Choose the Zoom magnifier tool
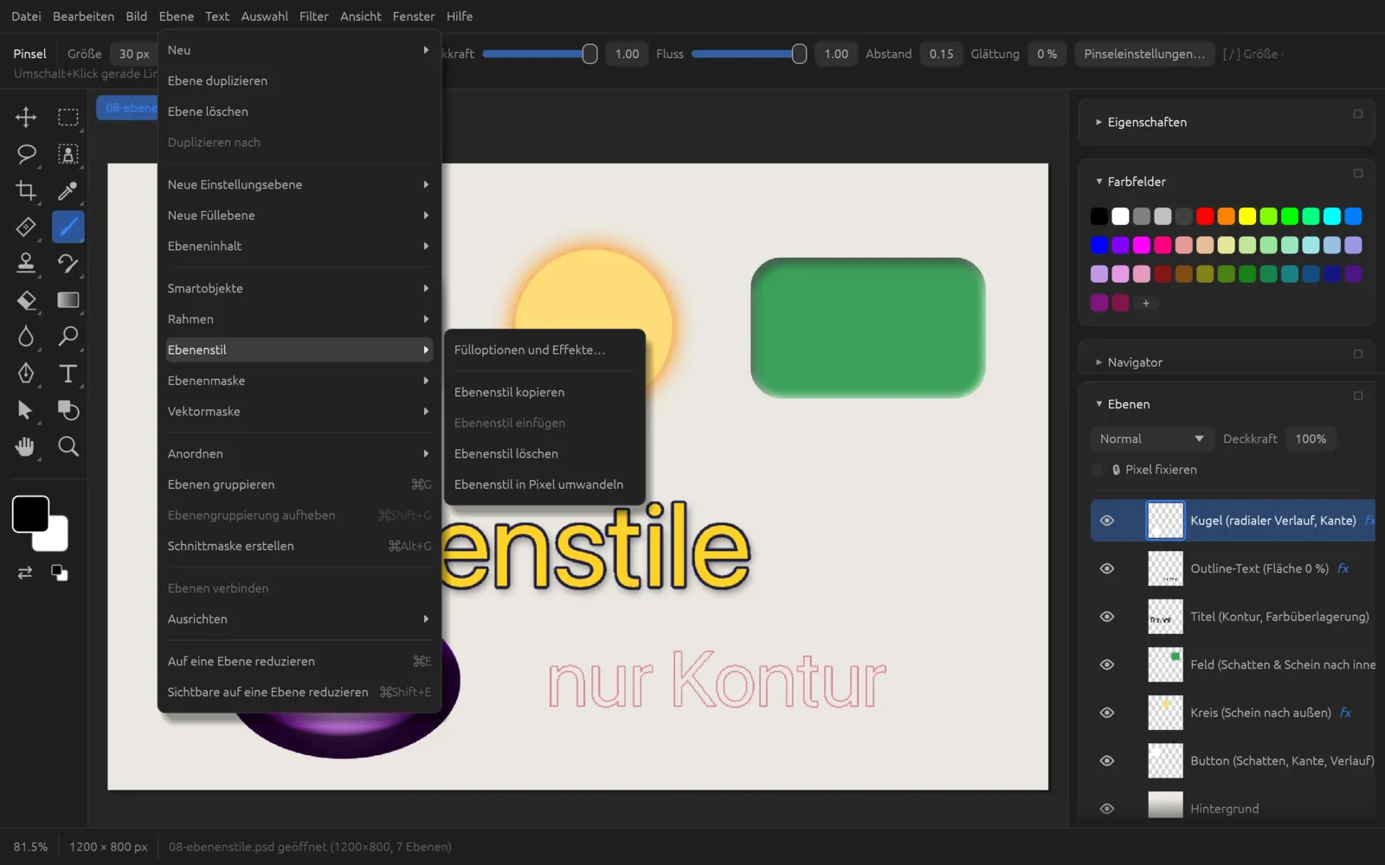1385x865 pixels. click(68, 446)
